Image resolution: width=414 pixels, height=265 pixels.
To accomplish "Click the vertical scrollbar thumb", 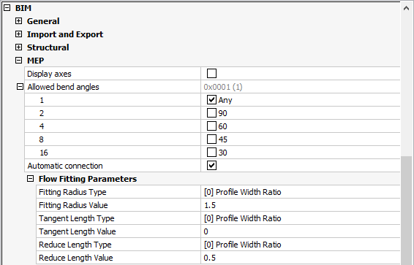I will click(x=407, y=210).
